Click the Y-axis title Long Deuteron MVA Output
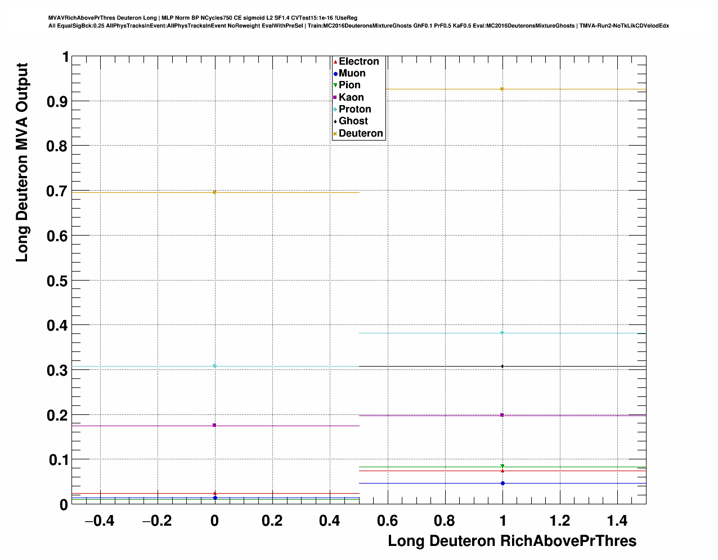718x560 pixels. tap(22, 162)
